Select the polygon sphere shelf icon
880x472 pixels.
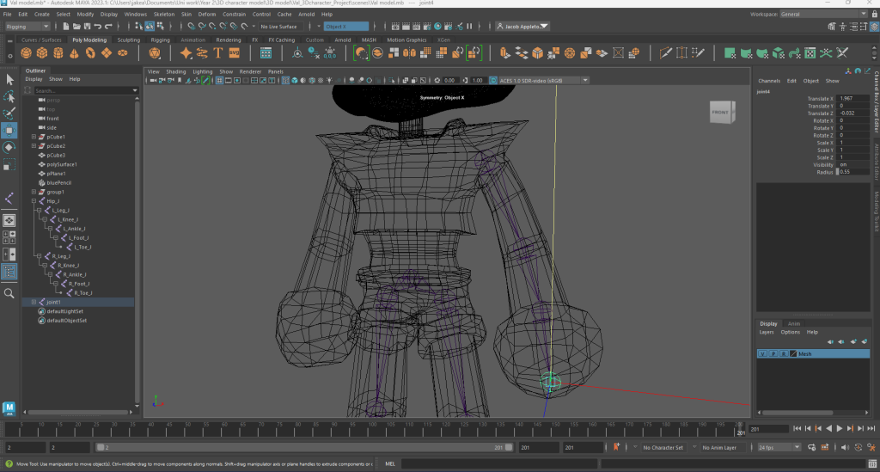pyautogui.click(x=27, y=53)
